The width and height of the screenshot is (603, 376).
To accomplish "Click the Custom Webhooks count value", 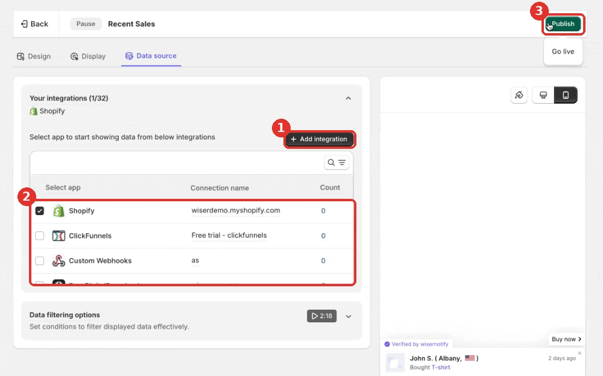I will pyautogui.click(x=323, y=261).
